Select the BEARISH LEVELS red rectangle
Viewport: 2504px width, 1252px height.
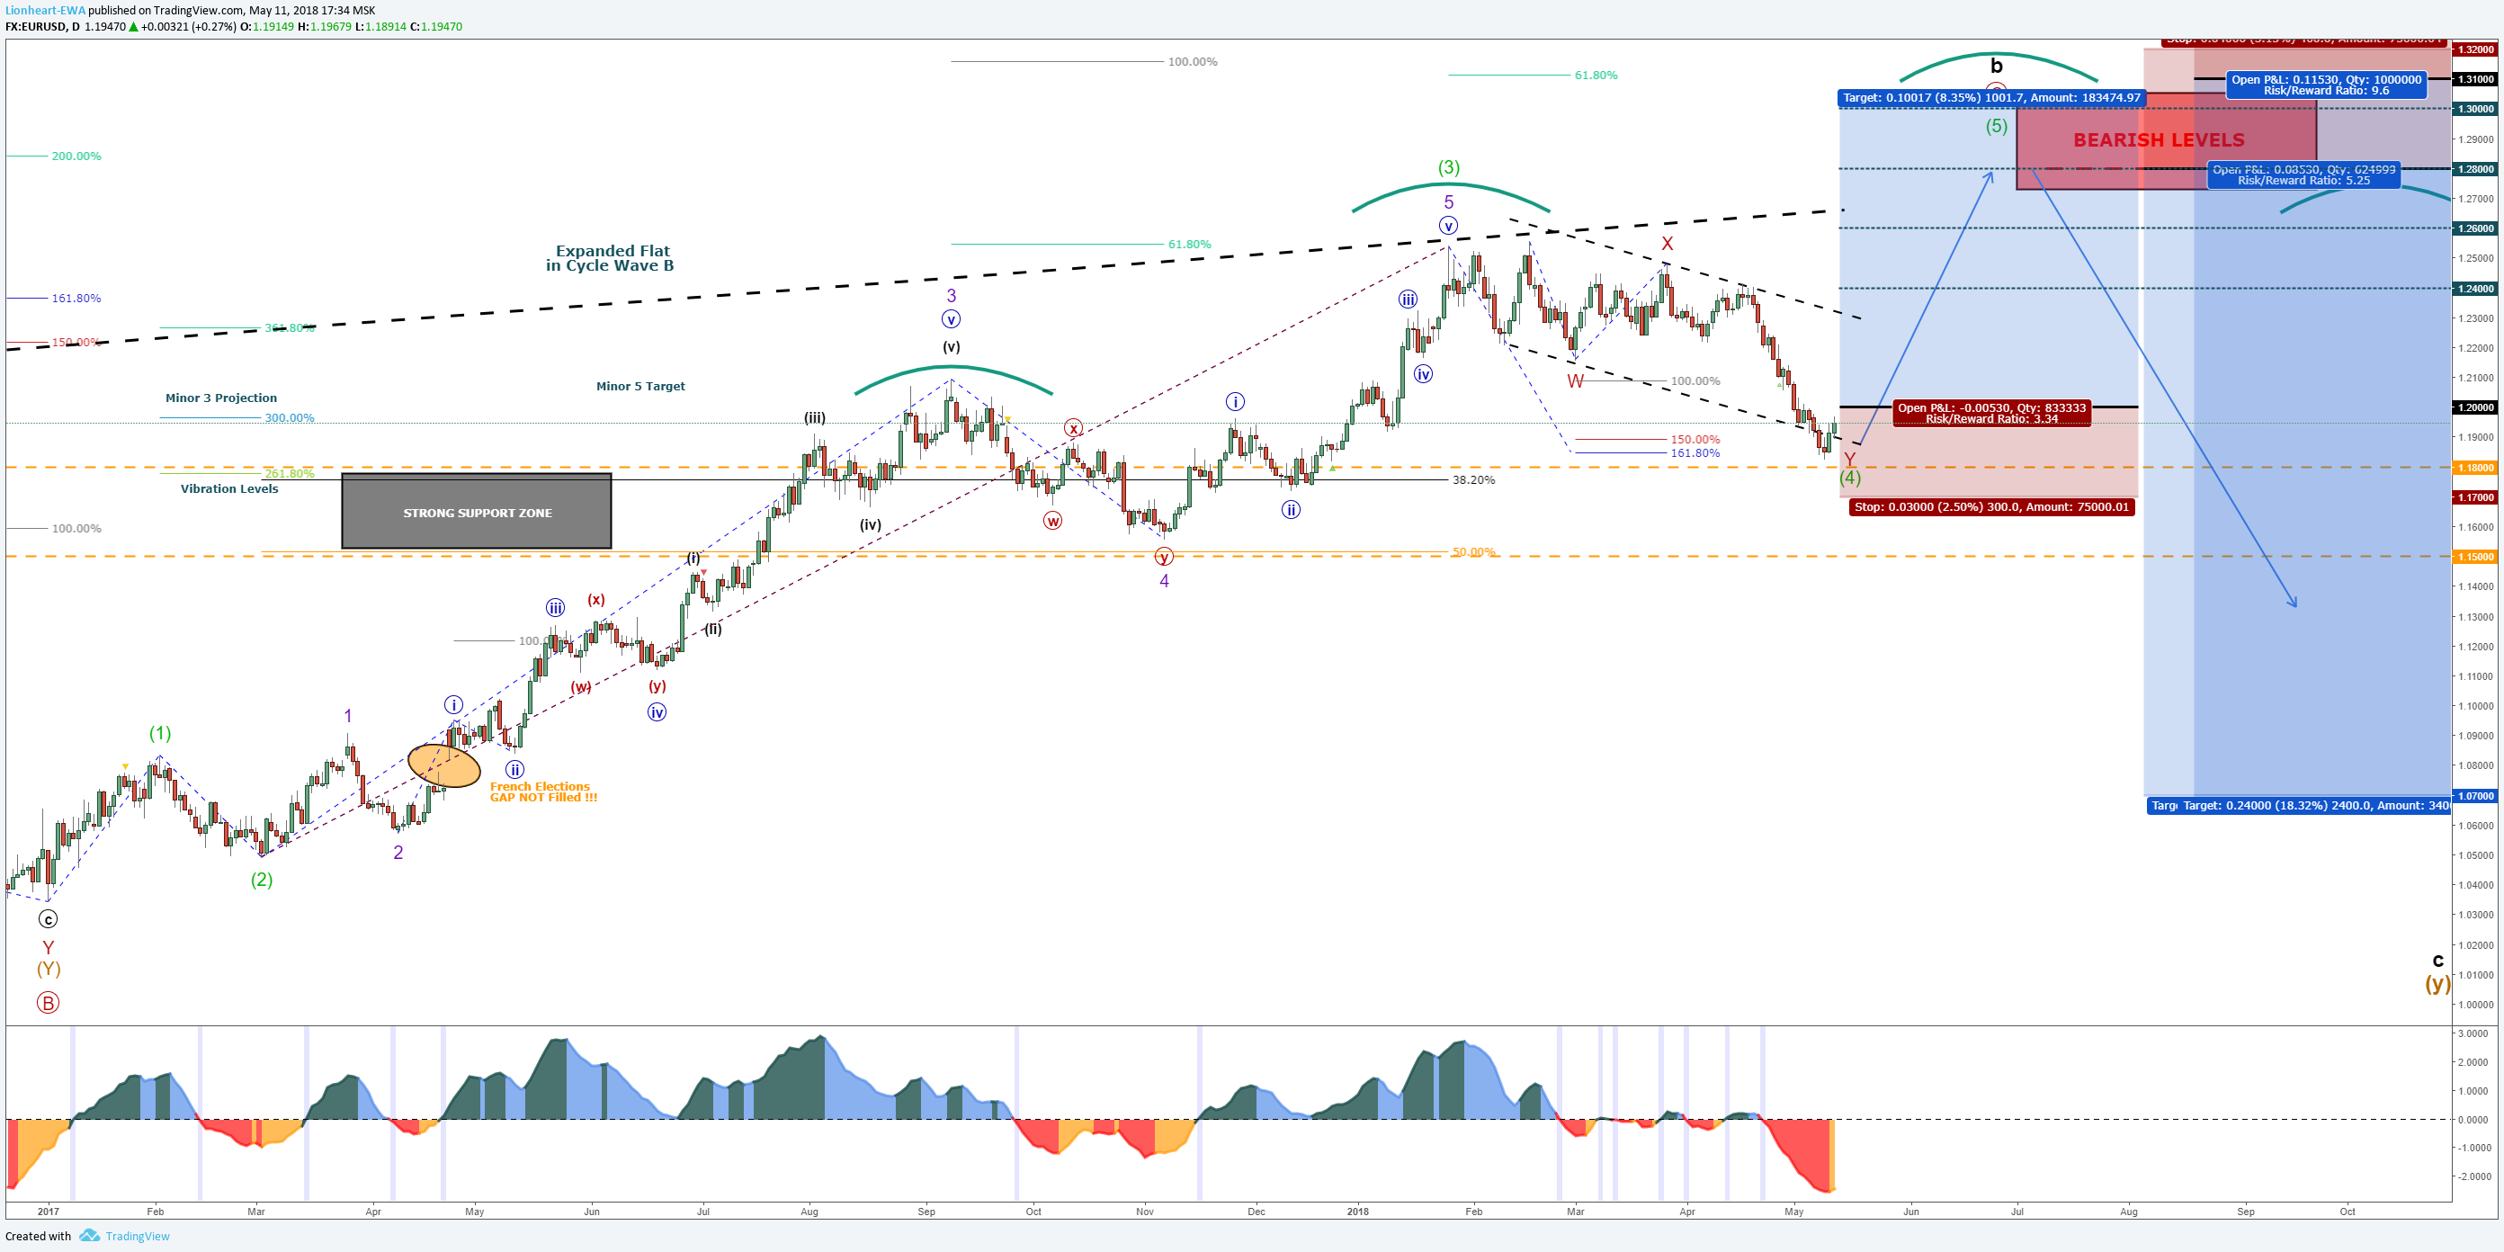tap(2166, 141)
